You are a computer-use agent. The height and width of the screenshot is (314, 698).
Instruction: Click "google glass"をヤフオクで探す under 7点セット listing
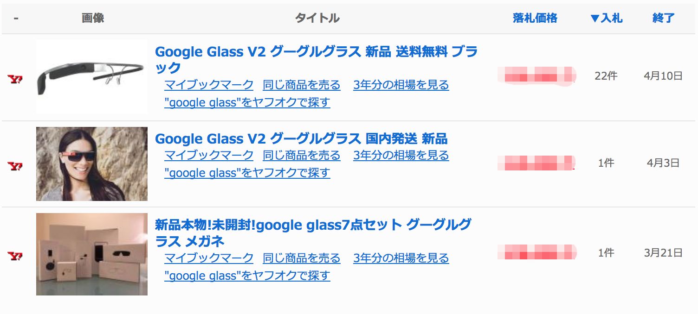247,276
